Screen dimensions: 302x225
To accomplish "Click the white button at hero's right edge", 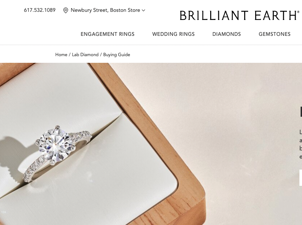I will click(301, 178).
